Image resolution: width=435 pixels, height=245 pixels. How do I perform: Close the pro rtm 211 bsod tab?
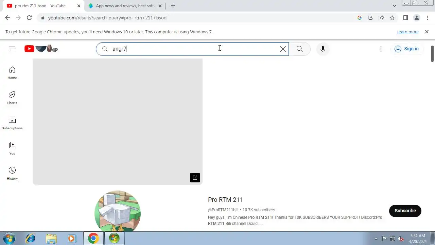pos(79,6)
